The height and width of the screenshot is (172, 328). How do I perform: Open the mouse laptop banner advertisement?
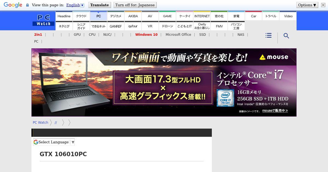pos(164,82)
